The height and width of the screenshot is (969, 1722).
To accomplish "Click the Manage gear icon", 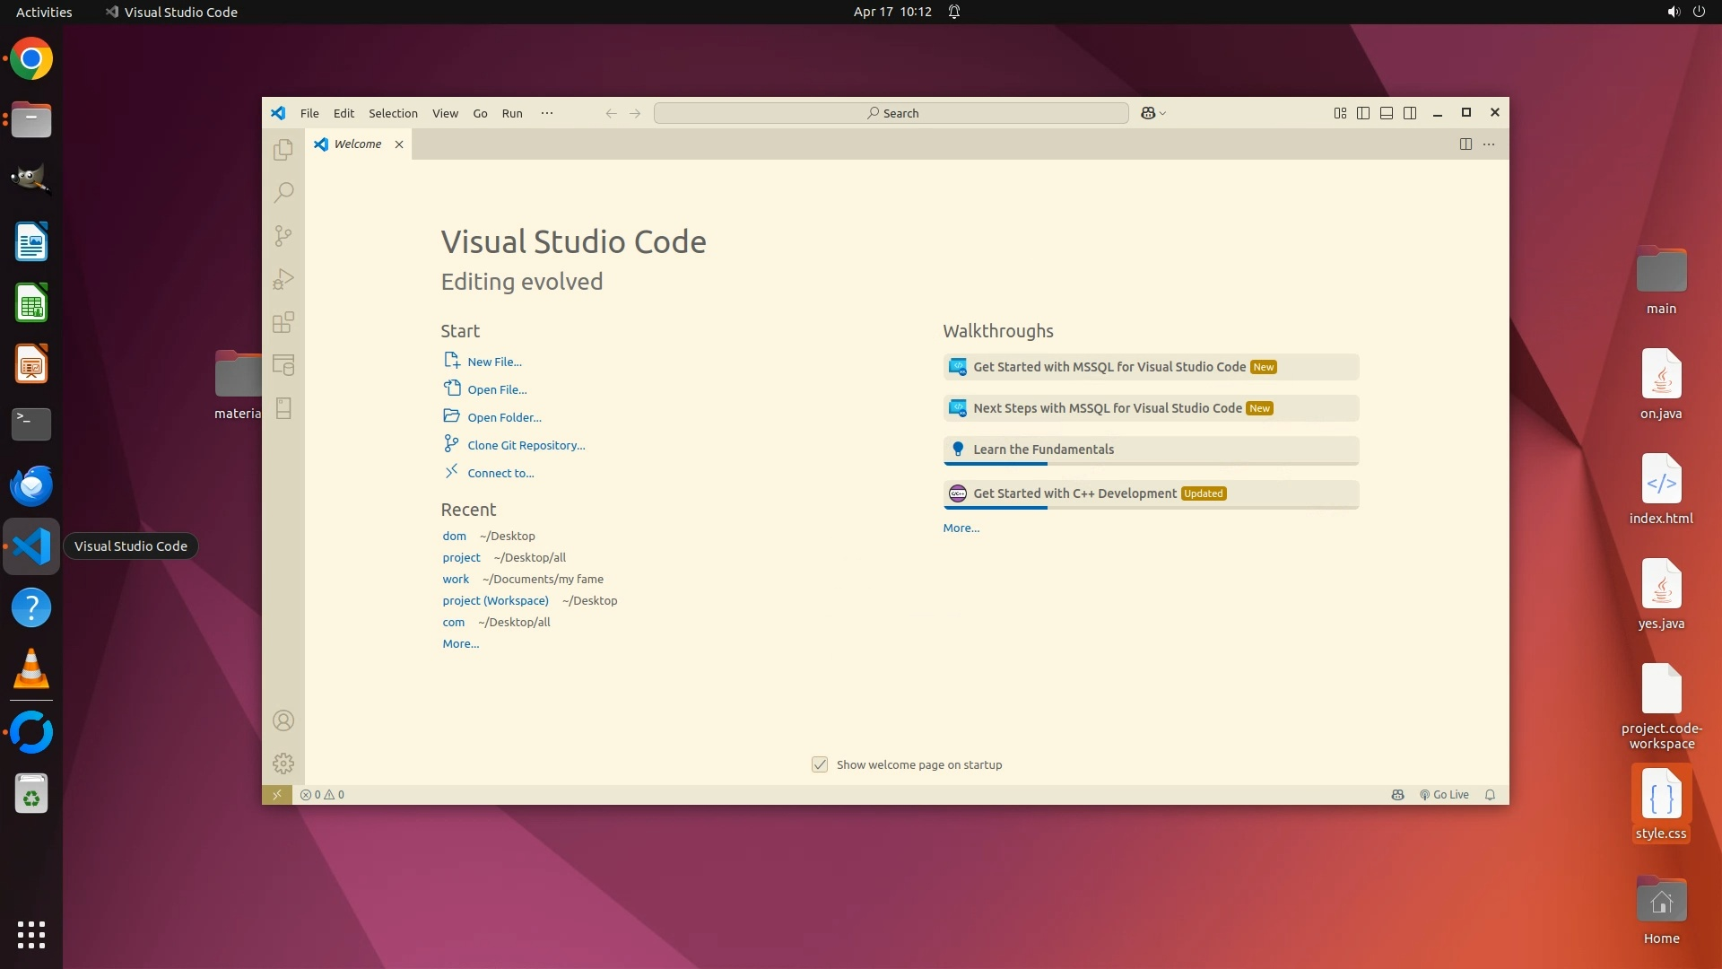I will tap(283, 764).
